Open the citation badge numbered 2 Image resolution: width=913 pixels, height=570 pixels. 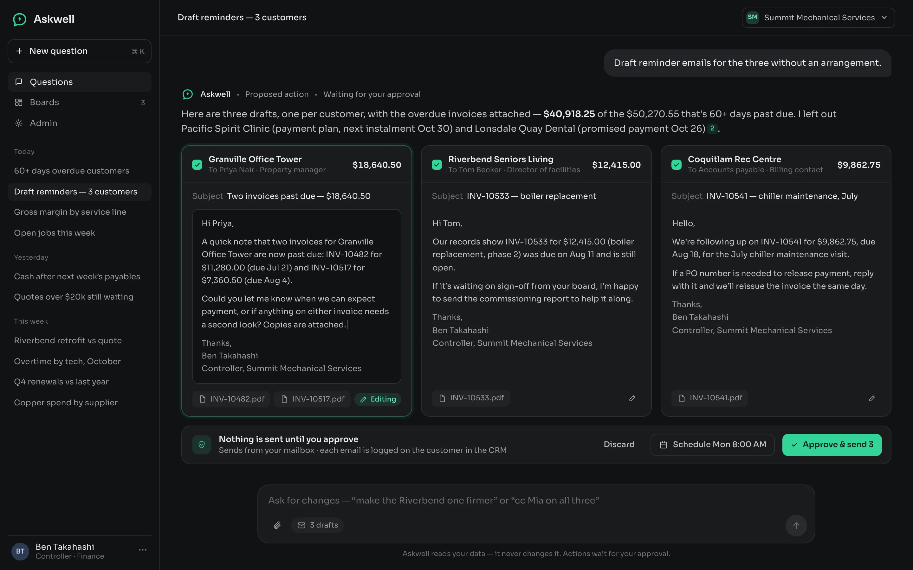[712, 128]
